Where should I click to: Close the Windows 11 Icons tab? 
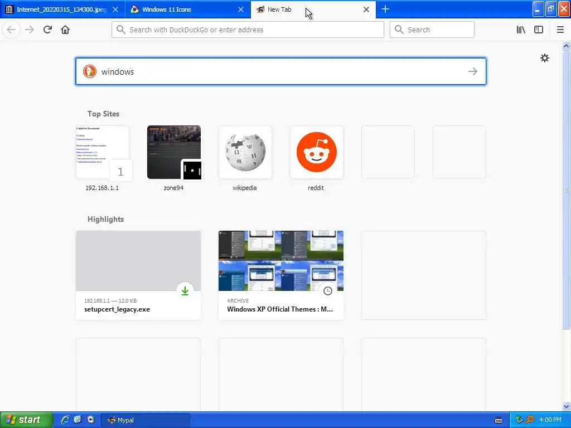(x=241, y=9)
